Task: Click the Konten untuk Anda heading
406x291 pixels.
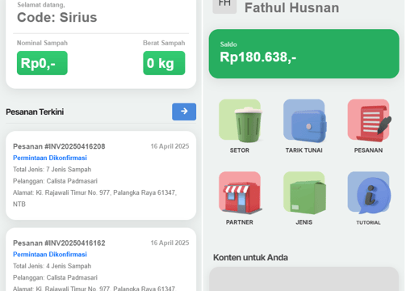Action: click(250, 258)
